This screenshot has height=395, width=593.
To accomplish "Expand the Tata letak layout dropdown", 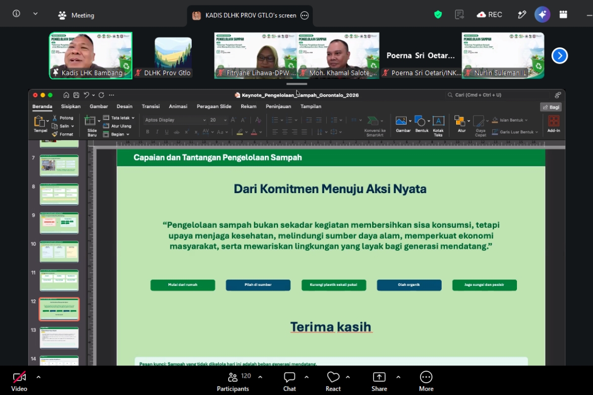I will coord(133,118).
